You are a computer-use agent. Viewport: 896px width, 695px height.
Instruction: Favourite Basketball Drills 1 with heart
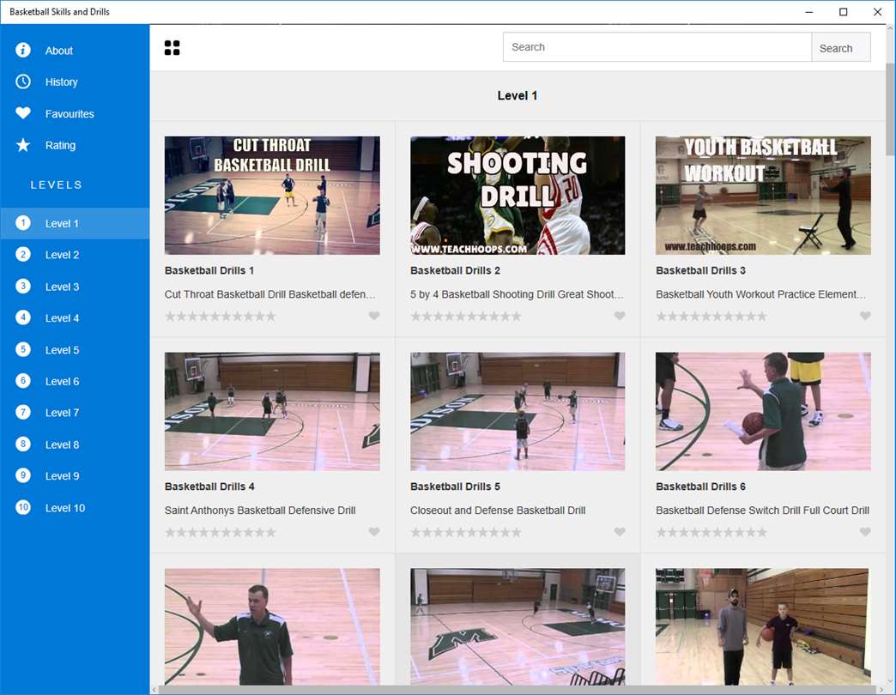(x=374, y=316)
